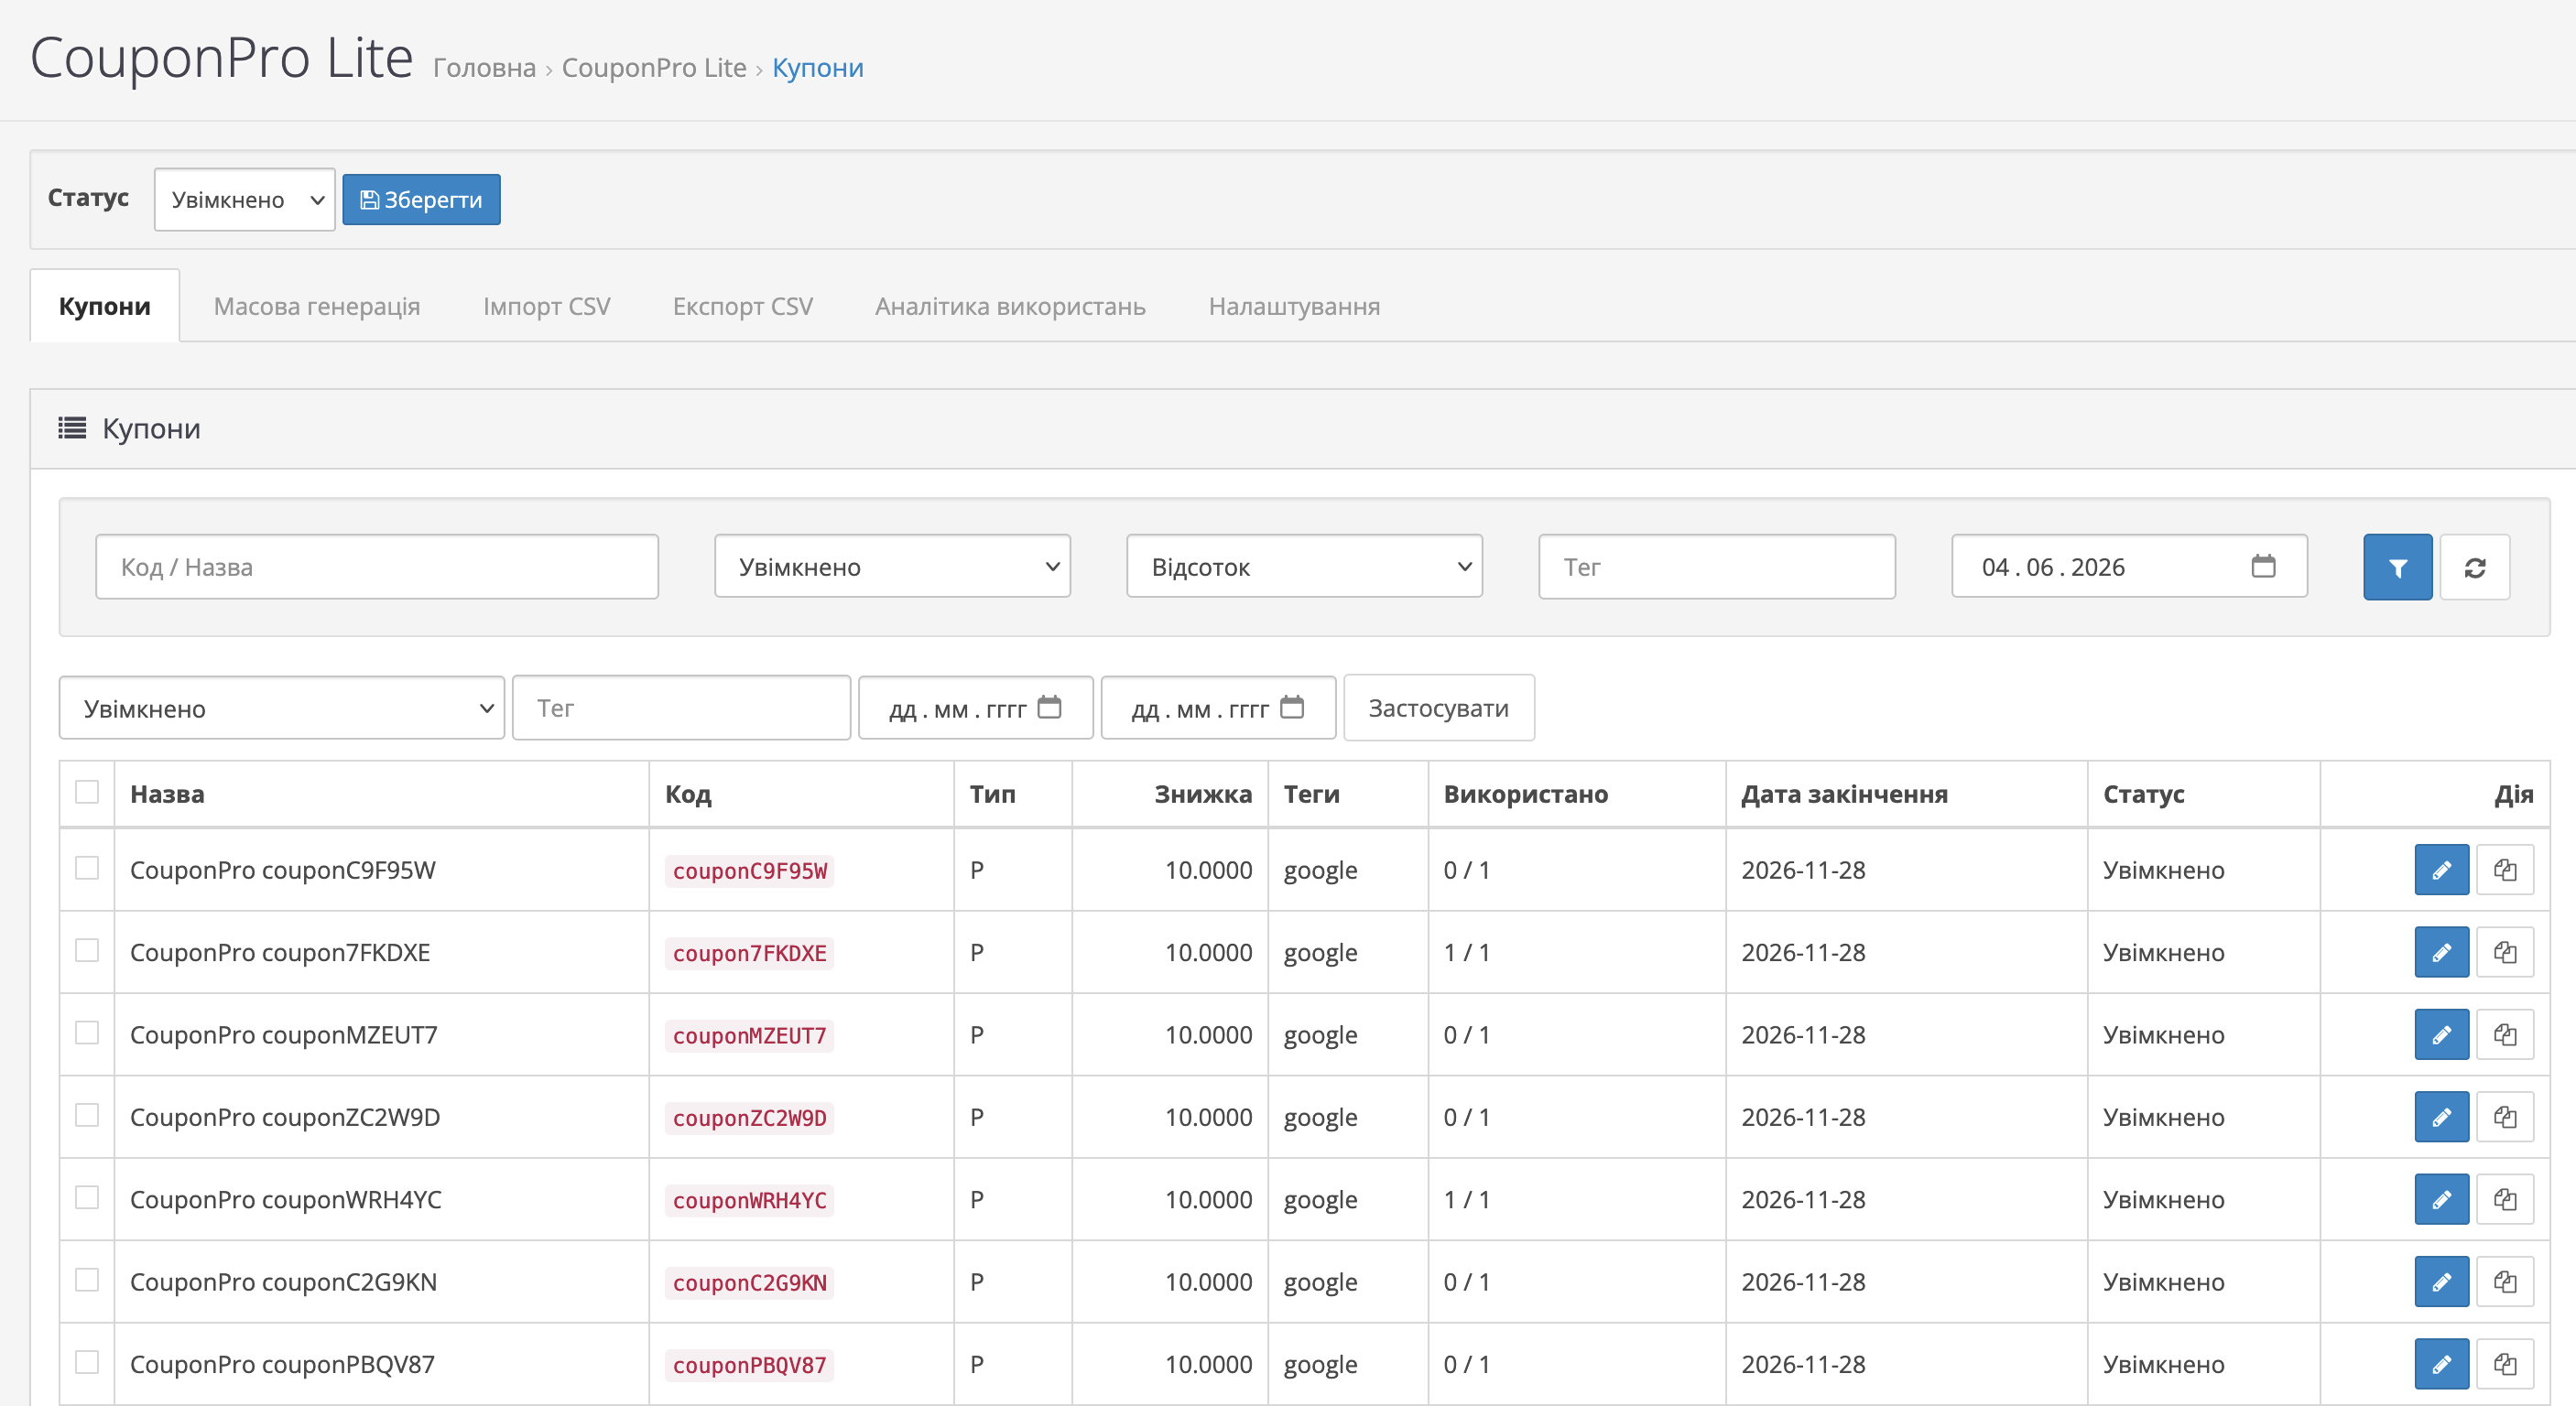Open calendar of first bulk date field
2576x1406 pixels.
1049,708
